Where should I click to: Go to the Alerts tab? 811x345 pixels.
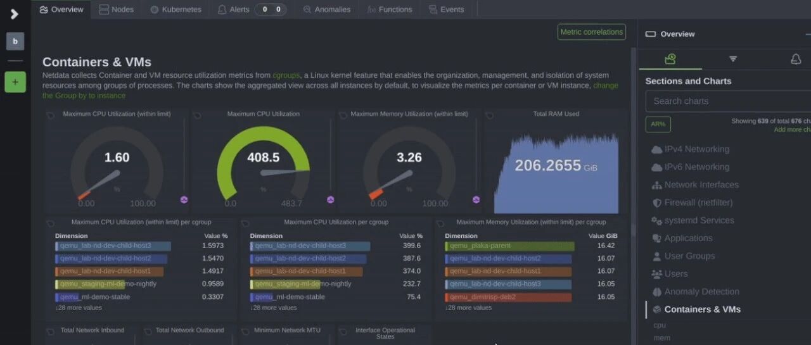coord(252,9)
